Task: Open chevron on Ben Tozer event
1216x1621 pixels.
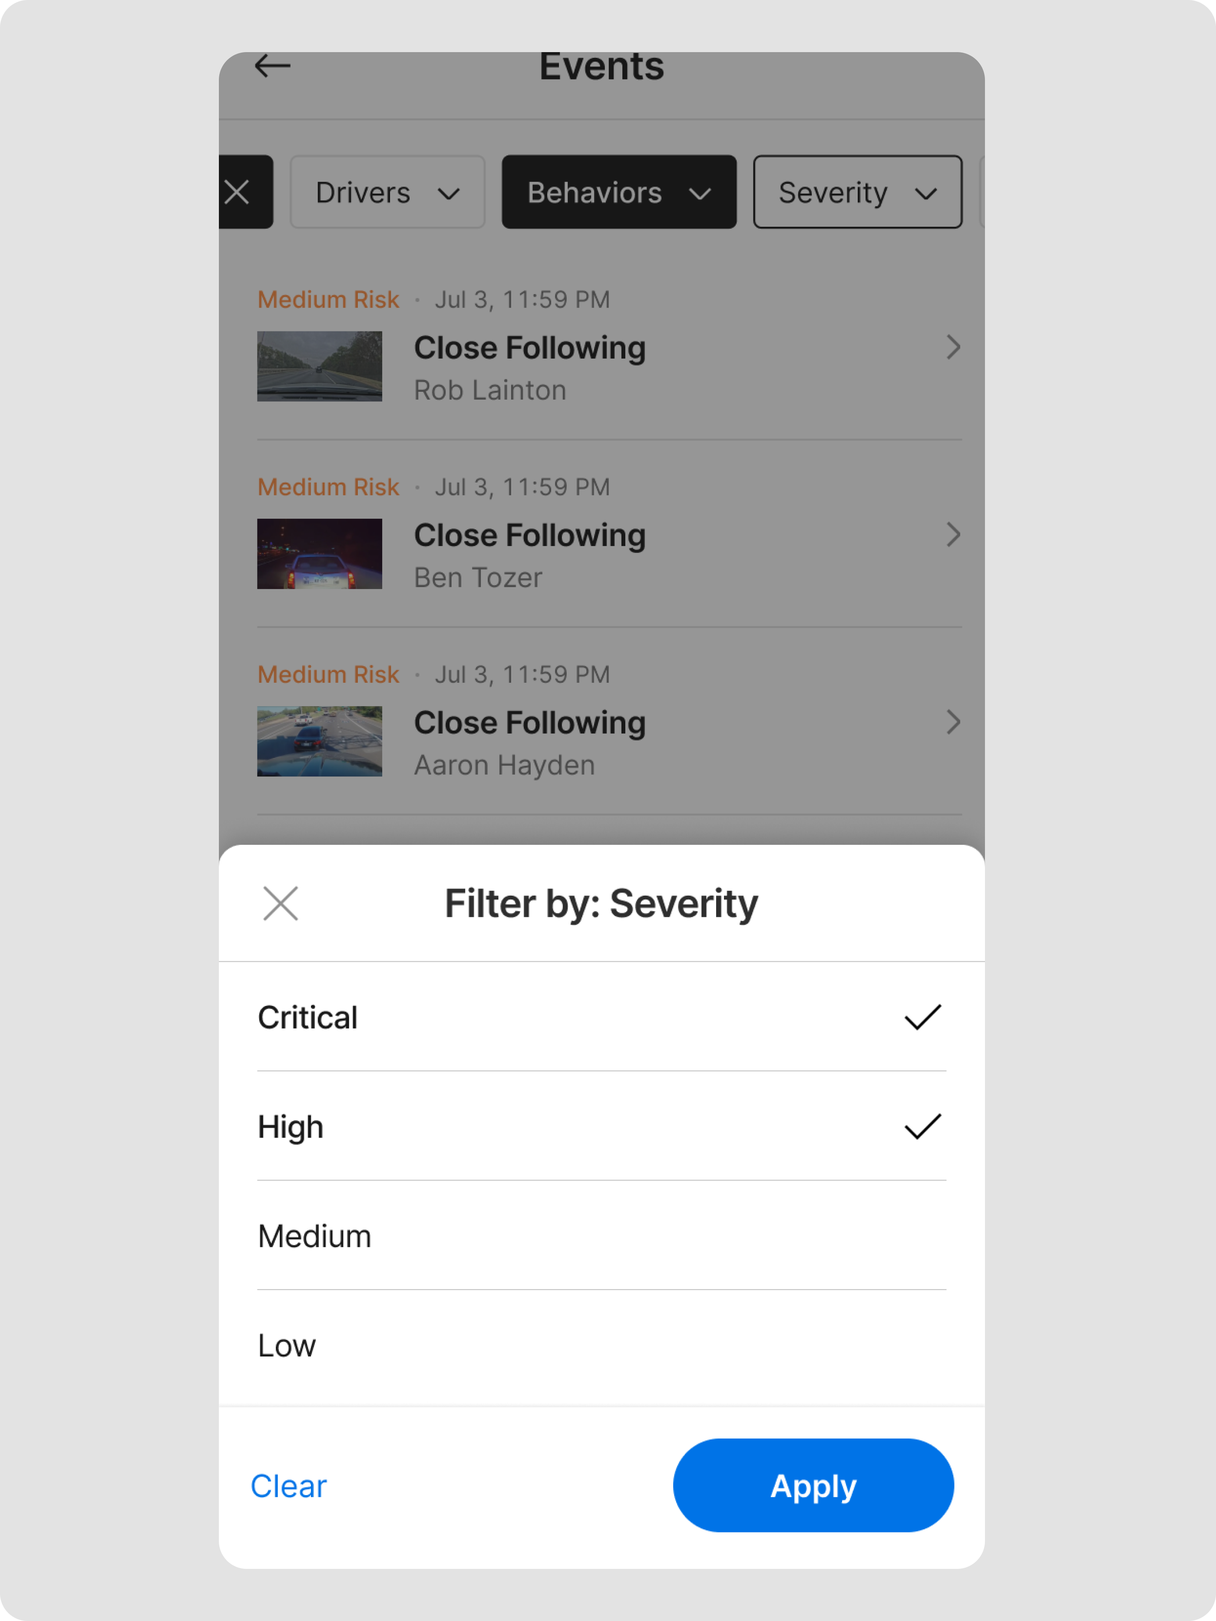Action: (x=952, y=535)
